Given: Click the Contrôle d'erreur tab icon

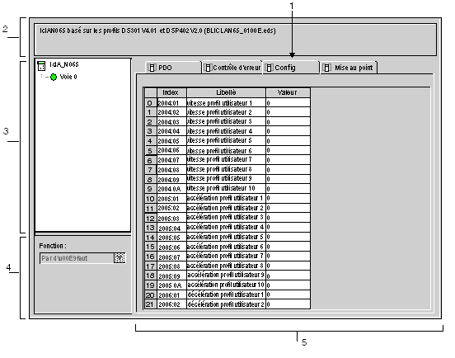Looking at the screenshot, I should (x=208, y=68).
